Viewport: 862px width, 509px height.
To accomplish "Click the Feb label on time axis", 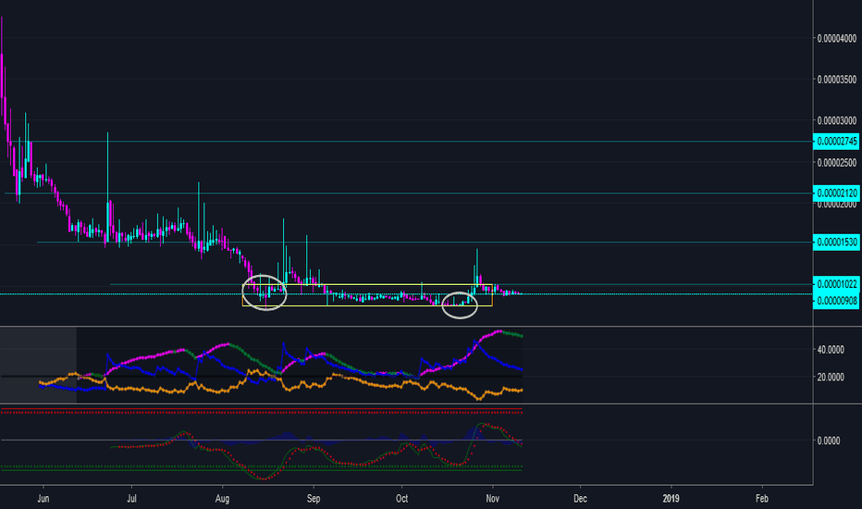I will (x=762, y=499).
